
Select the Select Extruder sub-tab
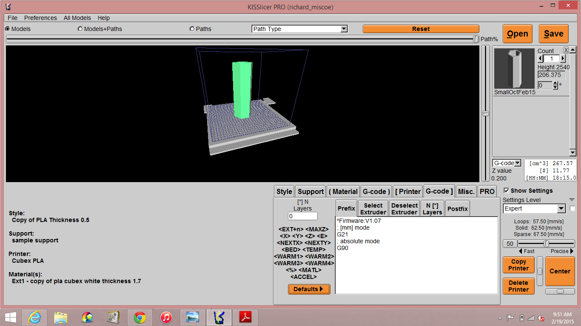coord(373,208)
